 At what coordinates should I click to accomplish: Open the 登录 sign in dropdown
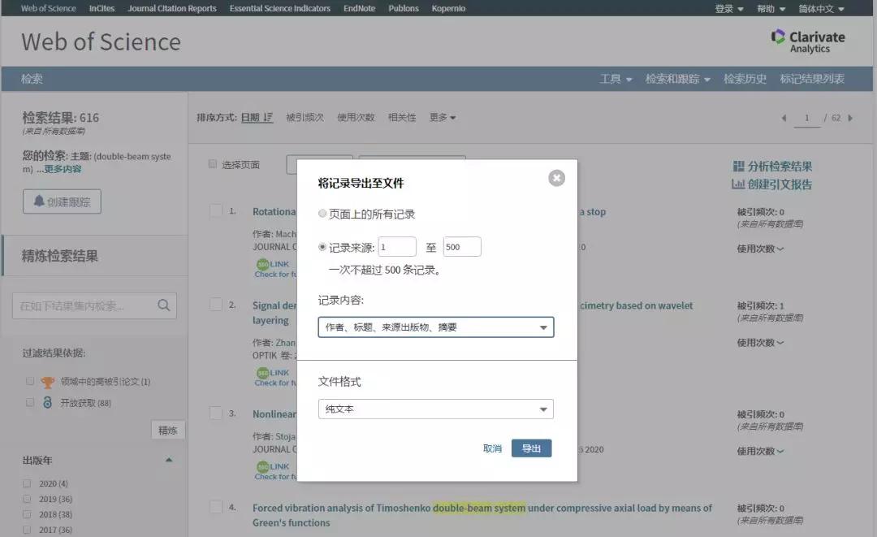coord(728,8)
